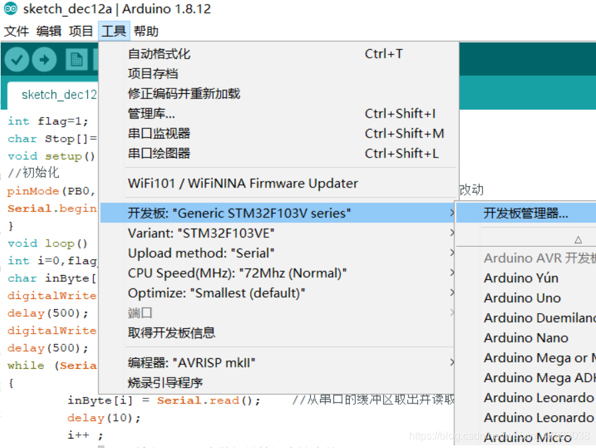The height and width of the screenshot is (448, 596).
Task: Select Arduino Mega ADK board
Action: pyautogui.click(x=526, y=378)
